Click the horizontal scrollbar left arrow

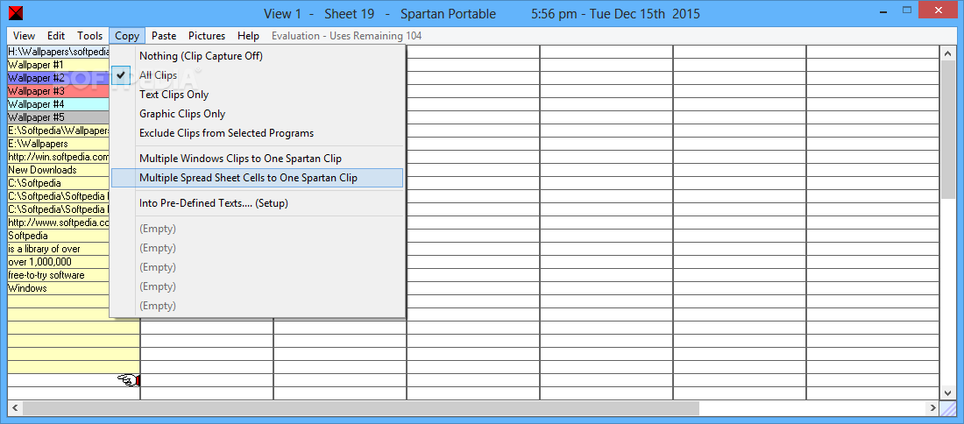click(x=15, y=408)
